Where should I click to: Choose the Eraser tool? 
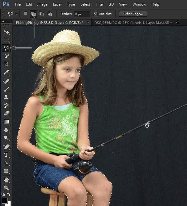(6, 113)
